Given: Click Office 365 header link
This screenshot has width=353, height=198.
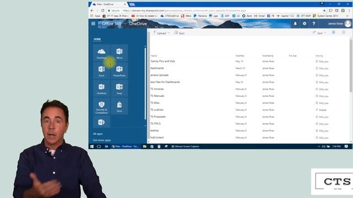Looking at the screenshot, I should [x=111, y=24].
